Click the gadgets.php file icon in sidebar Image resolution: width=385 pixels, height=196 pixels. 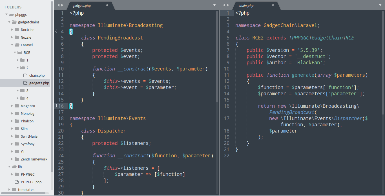tap(25, 83)
